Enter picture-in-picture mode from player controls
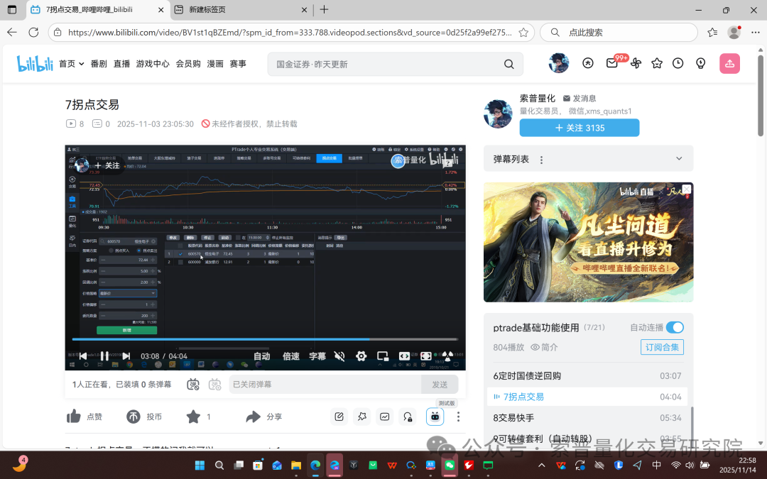 tap(382, 356)
